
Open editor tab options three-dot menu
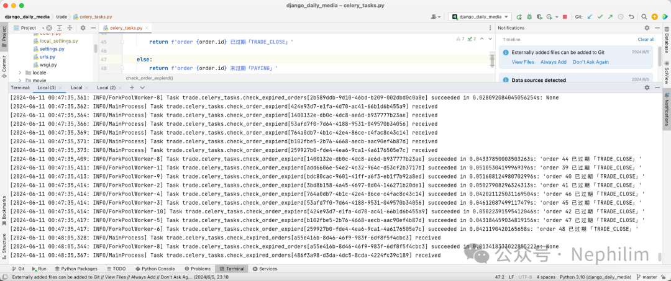click(x=490, y=28)
